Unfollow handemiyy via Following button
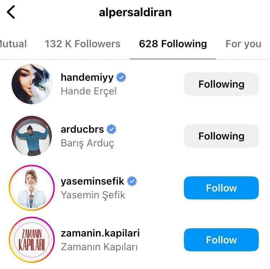 (221, 84)
